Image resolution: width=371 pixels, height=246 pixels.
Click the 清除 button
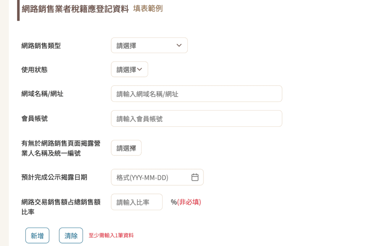coord(71,235)
